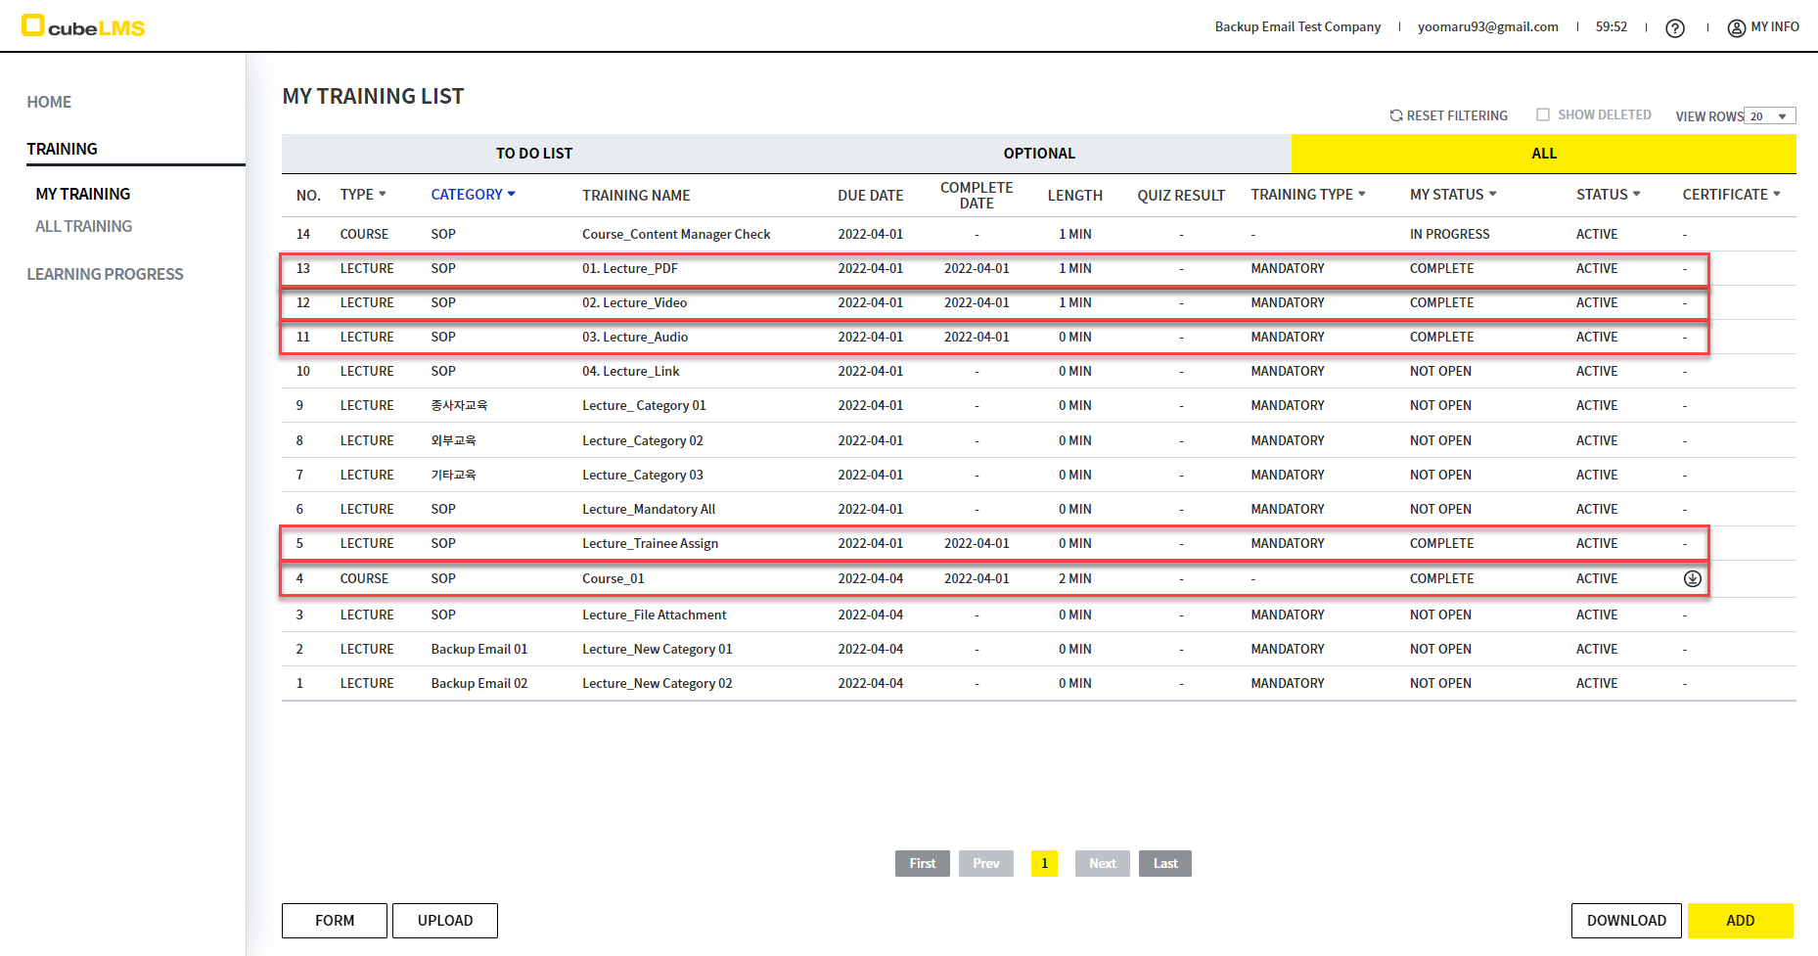This screenshot has width=1818, height=956.
Task: Open the View Rows dropdown
Action: 1771,116
